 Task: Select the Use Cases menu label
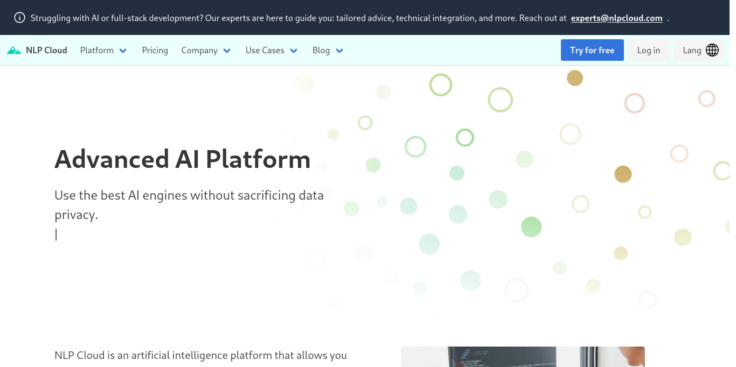tap(265, 50)
